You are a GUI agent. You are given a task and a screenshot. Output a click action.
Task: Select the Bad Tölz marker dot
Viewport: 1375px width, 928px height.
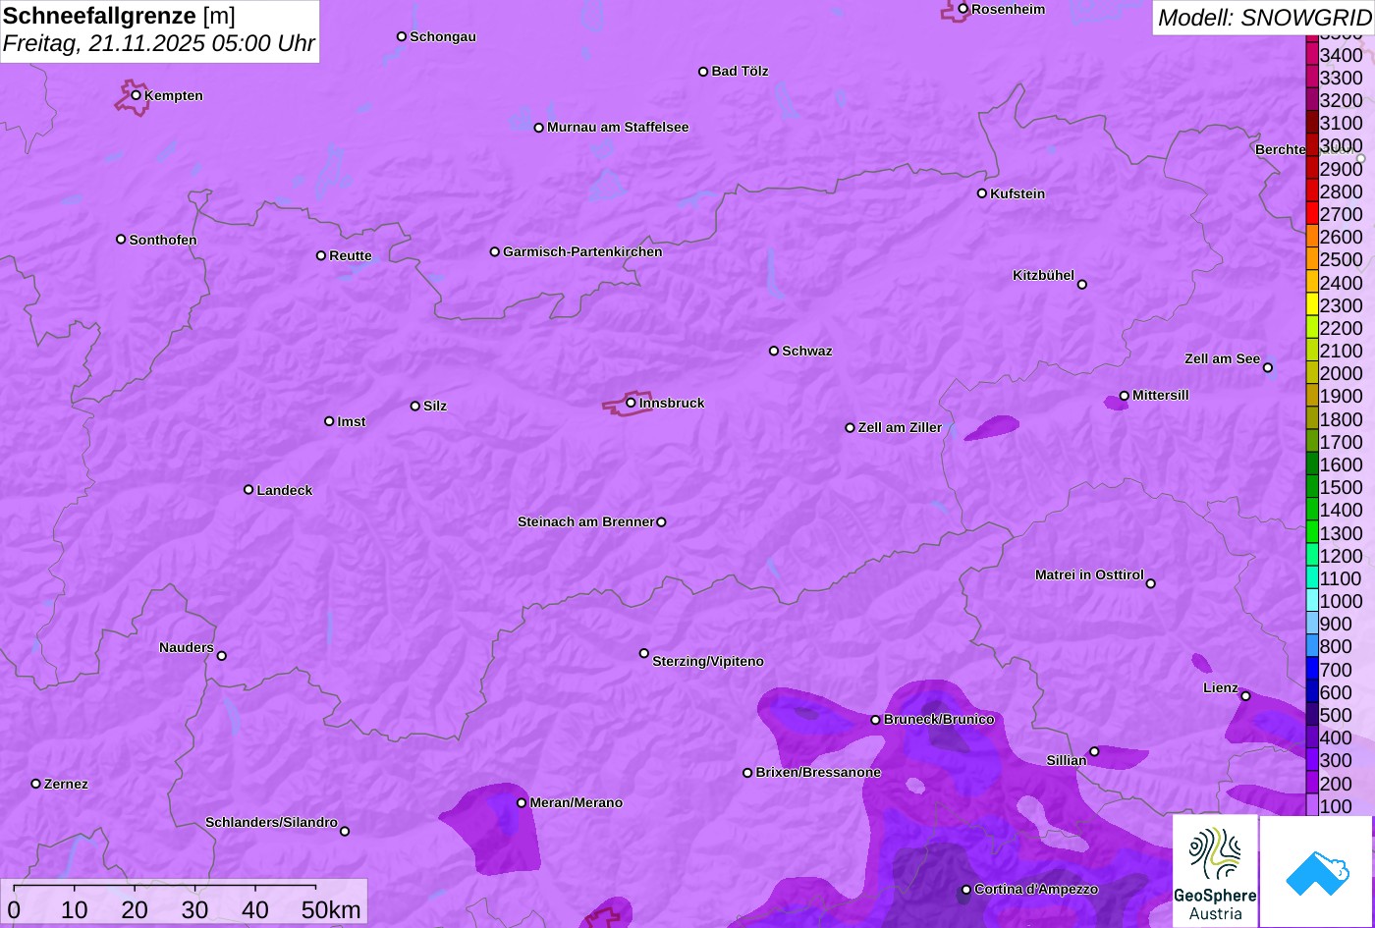(x=703, y=71)
